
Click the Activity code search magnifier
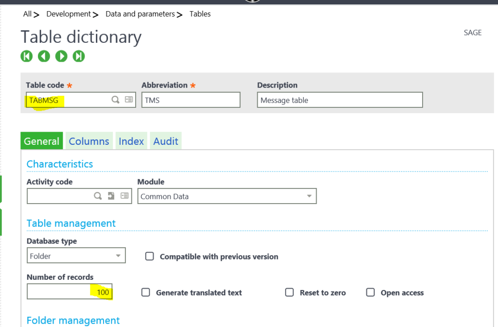click(x=97, y=196)
